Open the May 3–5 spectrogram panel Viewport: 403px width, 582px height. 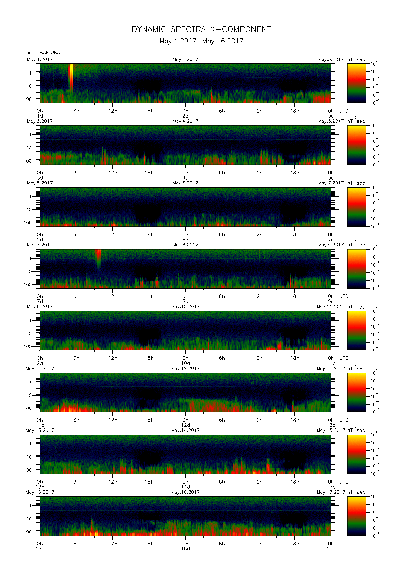185,145
